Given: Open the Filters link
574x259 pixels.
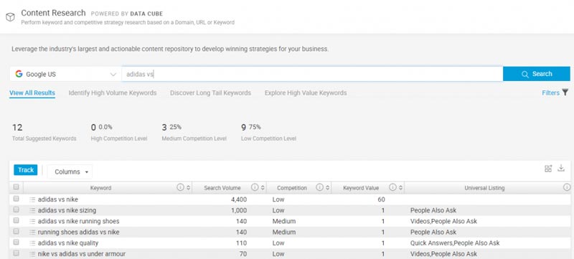Looking at the screenshot, I should [550, 93].
